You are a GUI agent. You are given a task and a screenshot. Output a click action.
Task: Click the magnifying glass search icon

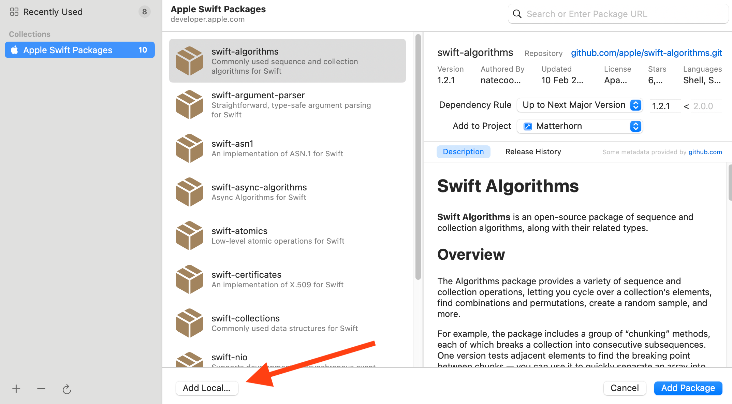point(517,14)
